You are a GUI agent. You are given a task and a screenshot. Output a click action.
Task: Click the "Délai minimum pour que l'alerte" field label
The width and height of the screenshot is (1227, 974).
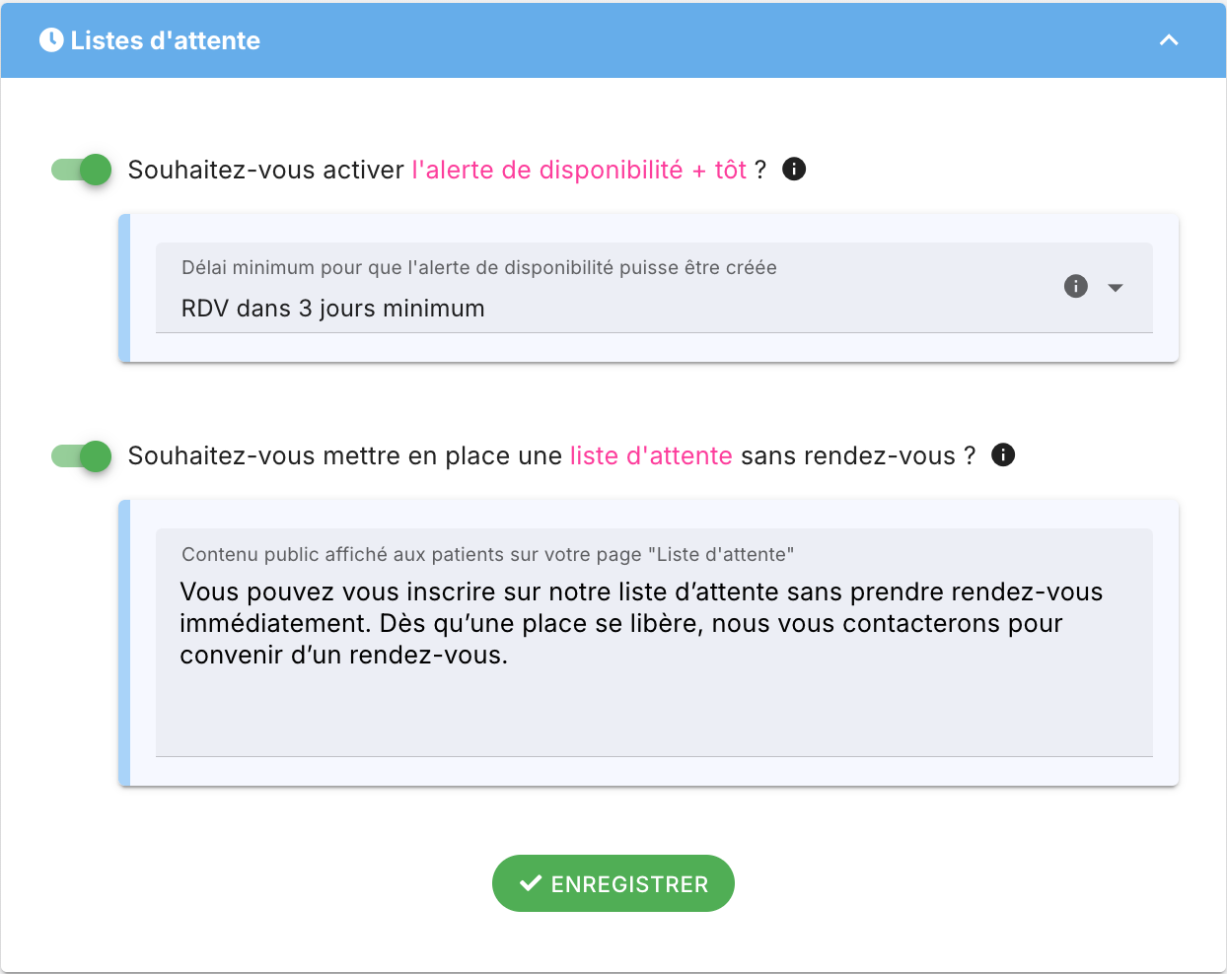478,268
